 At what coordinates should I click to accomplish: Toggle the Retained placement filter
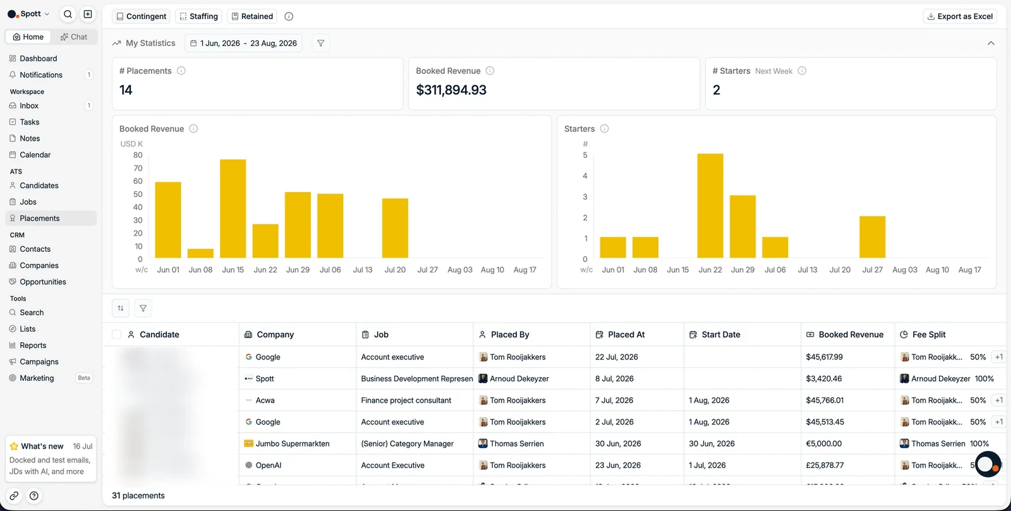[252, 16]
